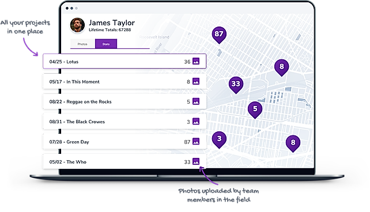Select the map pin labeled 33
Screen dimensions: 370x212
pos(236,85)
